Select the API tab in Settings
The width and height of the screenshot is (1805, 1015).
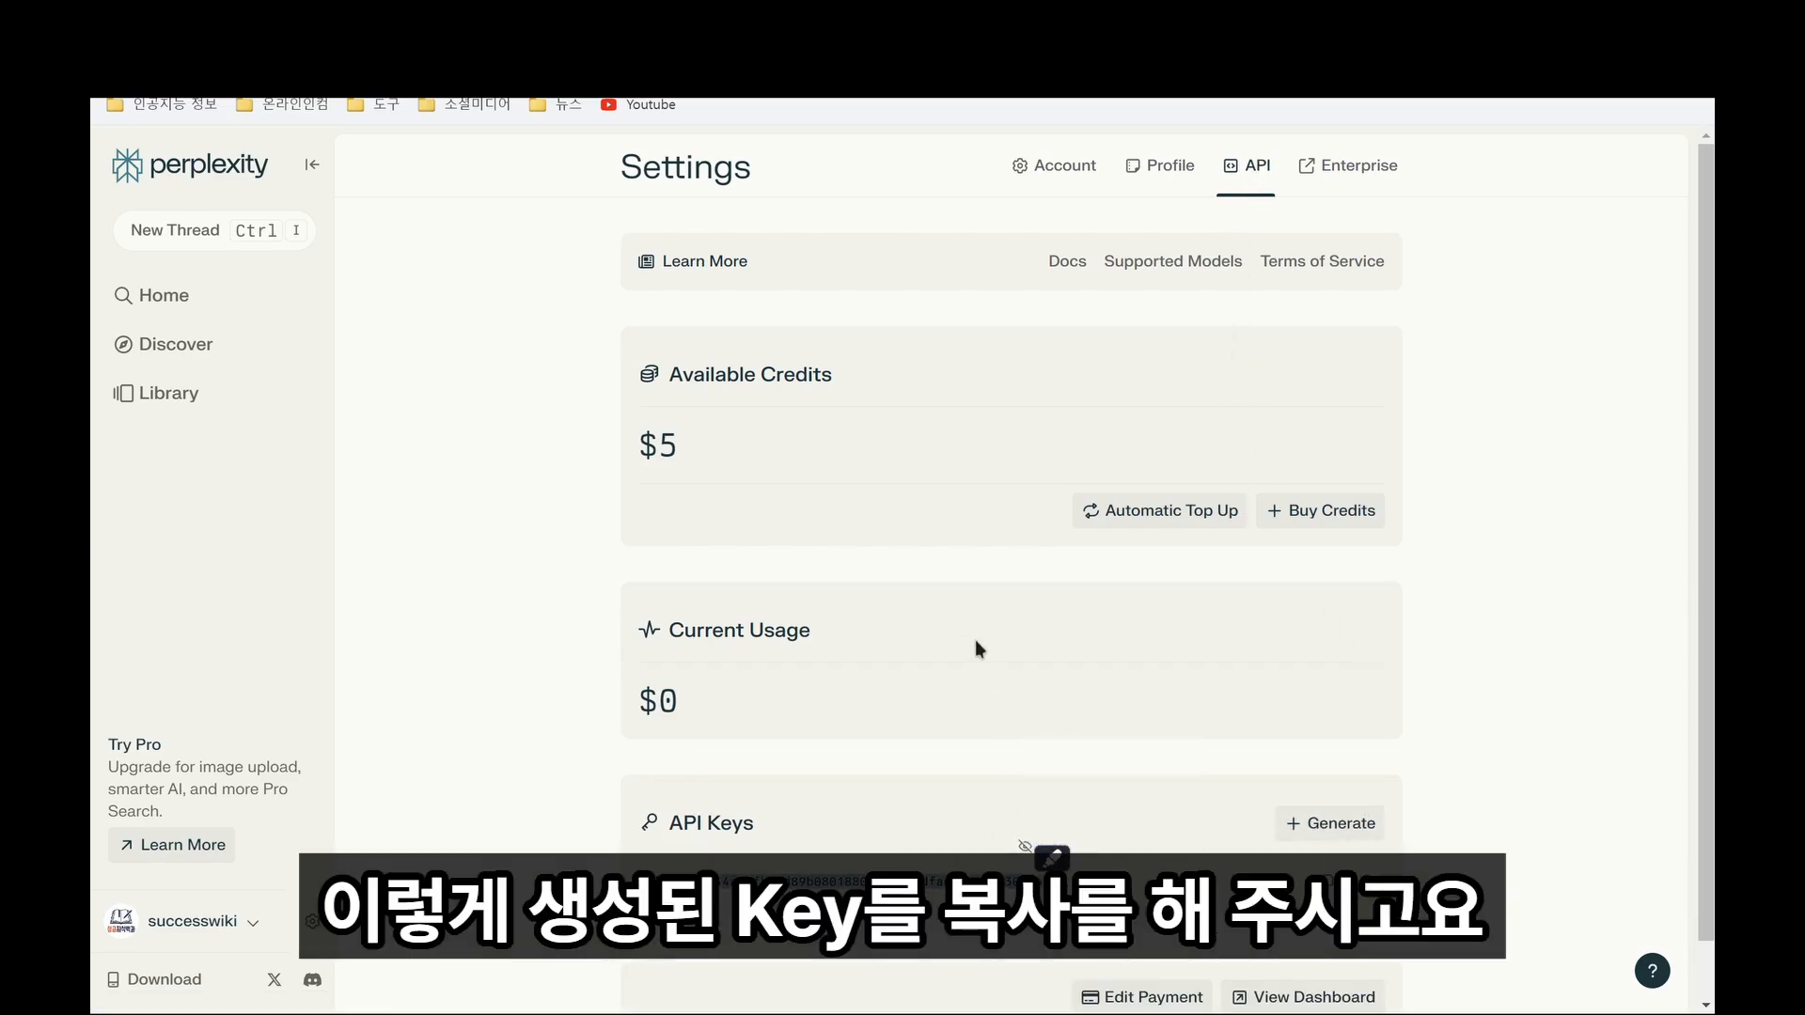click(x=1248, y=164)
